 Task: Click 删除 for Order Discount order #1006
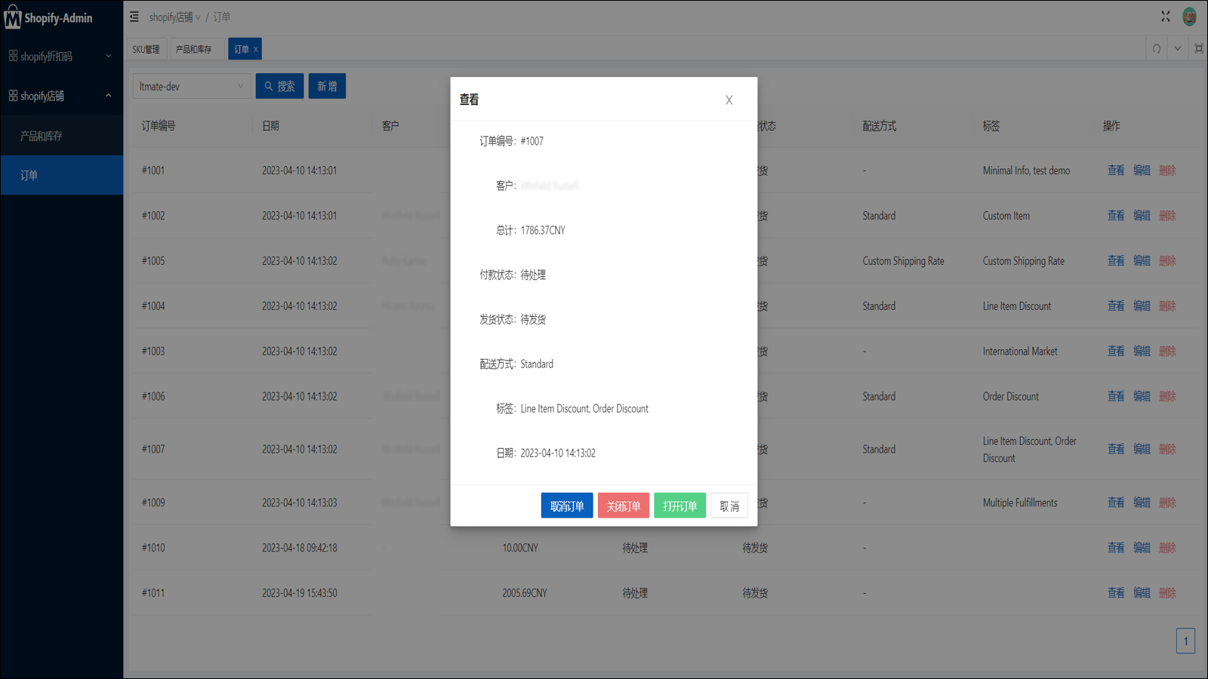(x=1168, y=397)
